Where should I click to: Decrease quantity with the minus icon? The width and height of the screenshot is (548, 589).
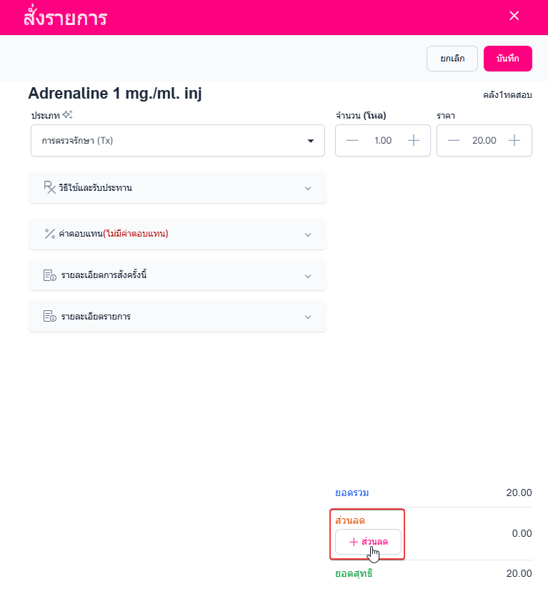352,140
